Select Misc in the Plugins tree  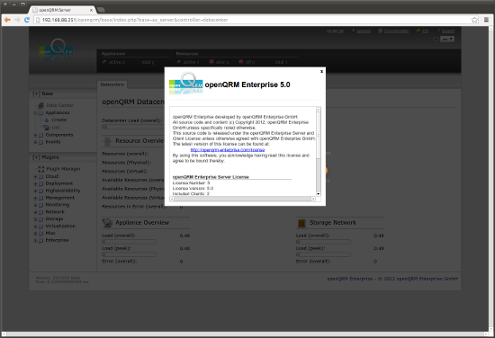(50, 233)
